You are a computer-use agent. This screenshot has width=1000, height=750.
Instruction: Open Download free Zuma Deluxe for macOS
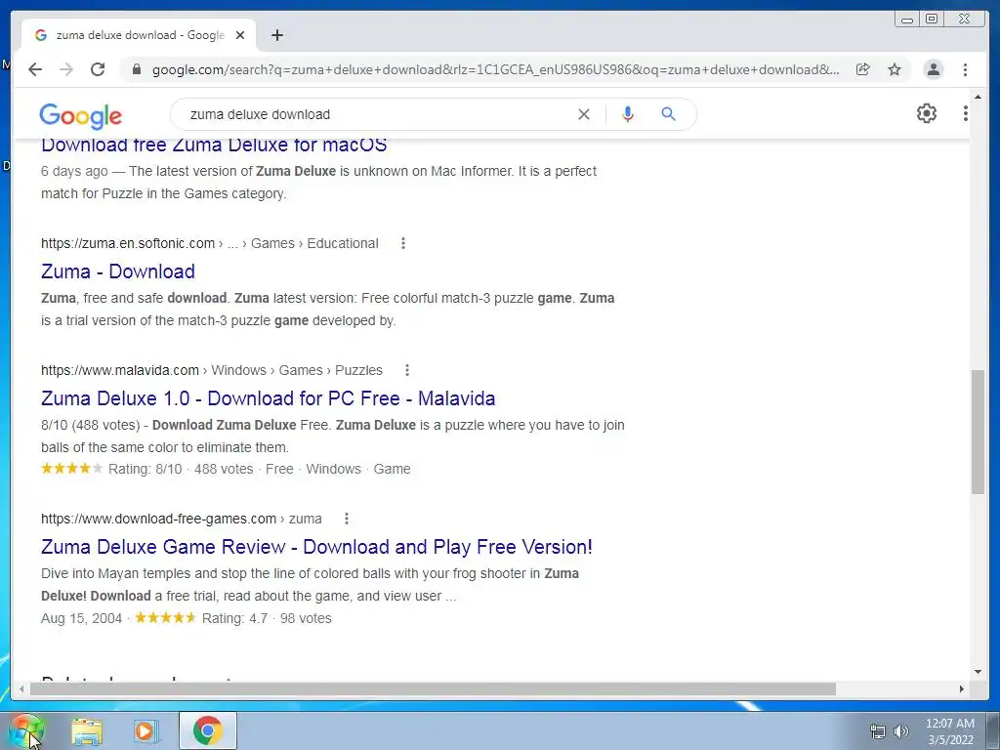[214, 145]
